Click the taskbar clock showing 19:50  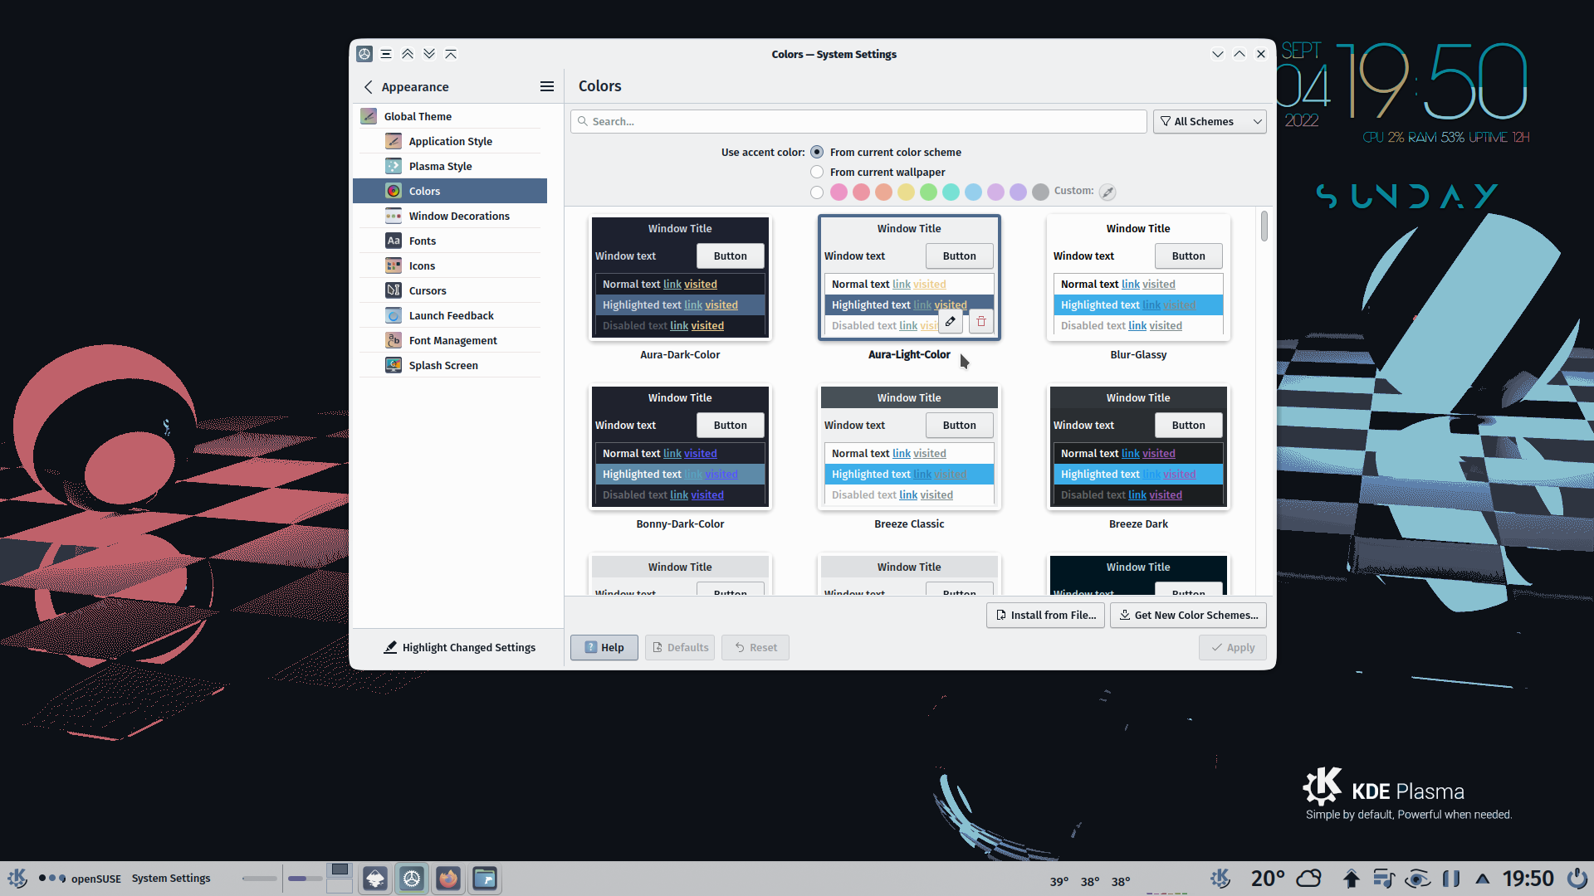(1528, 878)
